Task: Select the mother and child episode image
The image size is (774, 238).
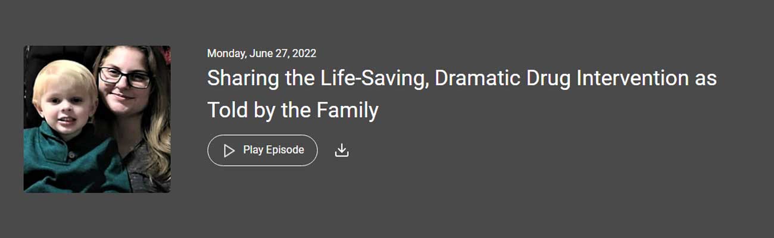Action: click(97, 119)
